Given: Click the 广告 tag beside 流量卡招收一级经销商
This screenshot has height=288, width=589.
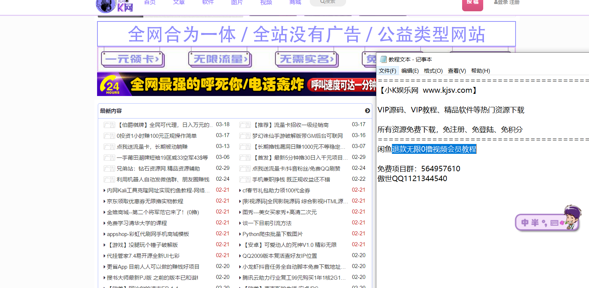Looking at the screenshot, I should coord(245,125).
